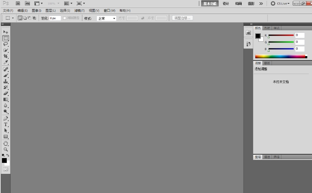
Task: Select the 设计 workspace
Action: pyautogui.click(x=226, y=3)
